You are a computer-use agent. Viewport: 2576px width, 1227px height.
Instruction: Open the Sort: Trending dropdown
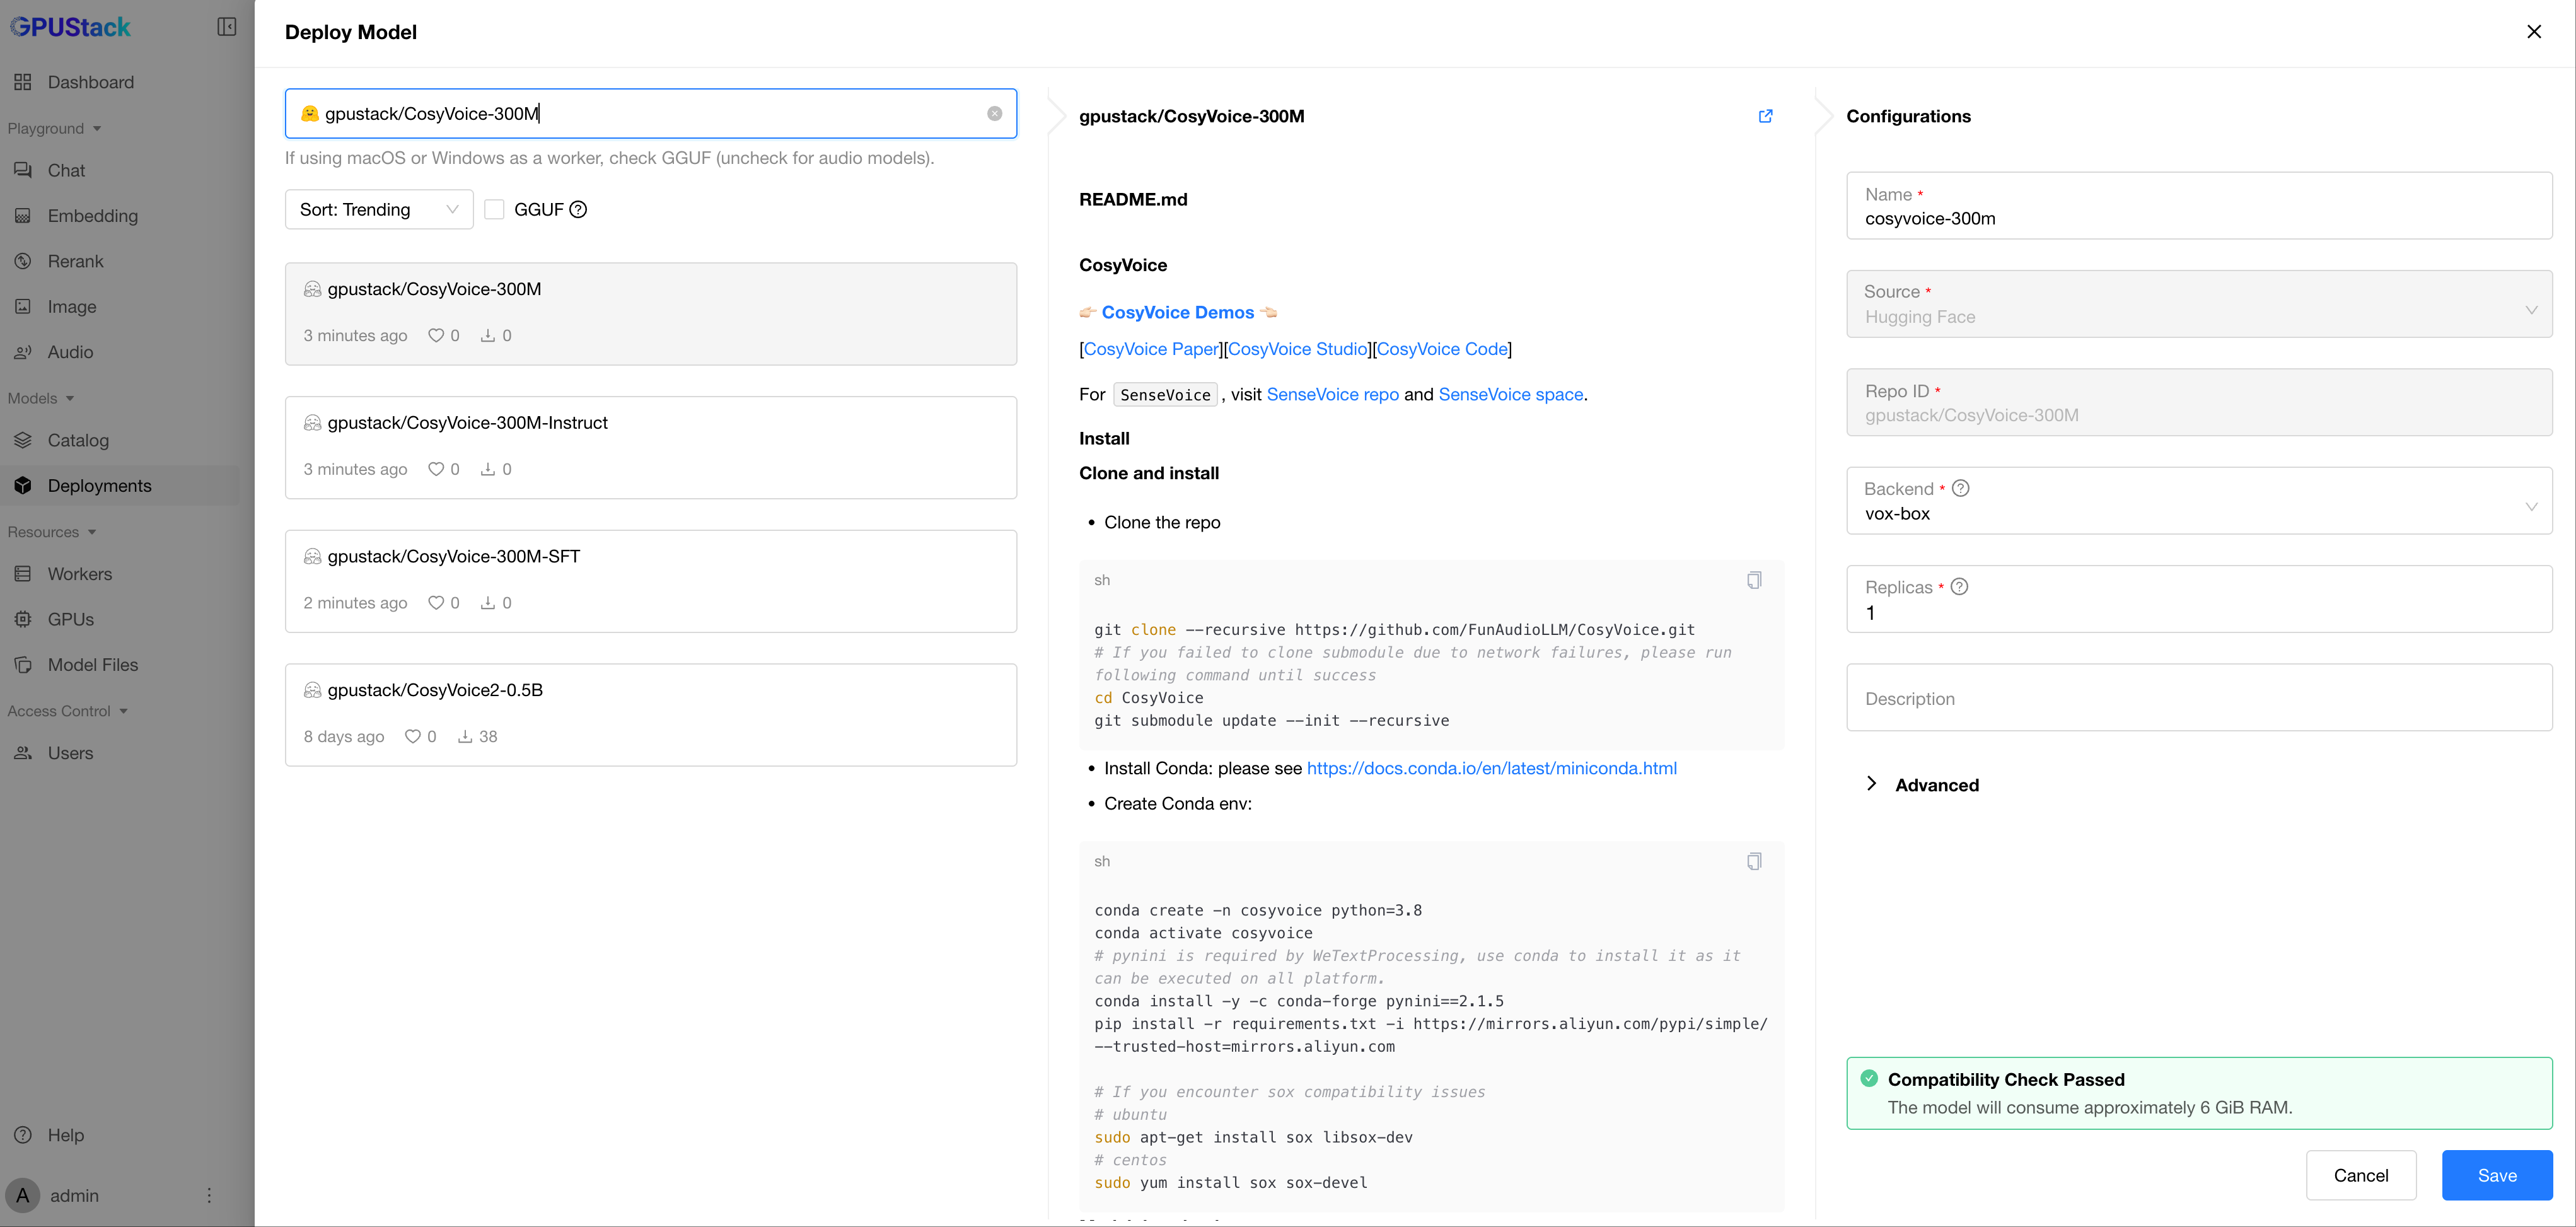(x=378, y=210)
